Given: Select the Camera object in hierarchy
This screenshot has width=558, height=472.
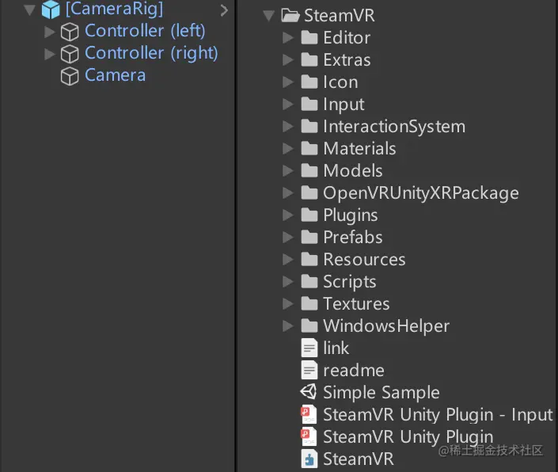Looking at the screenshot, I should click(x=115, y=76).
